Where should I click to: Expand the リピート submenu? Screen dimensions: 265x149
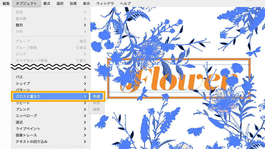tap(51, 103)
